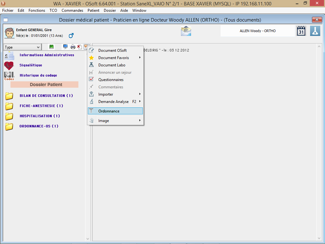The width and height of the screenshot is (325, 244).
Task: Open the Commandes menu
Action: [x=72, y=10]
